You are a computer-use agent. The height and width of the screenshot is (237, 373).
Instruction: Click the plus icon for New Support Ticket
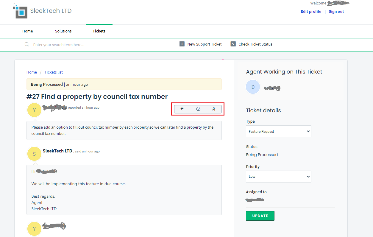point(182,44)
